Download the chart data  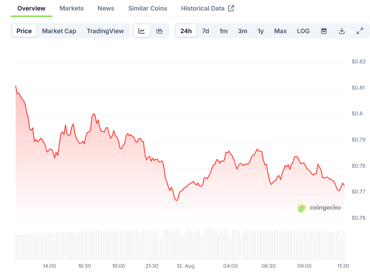(342, 31)
